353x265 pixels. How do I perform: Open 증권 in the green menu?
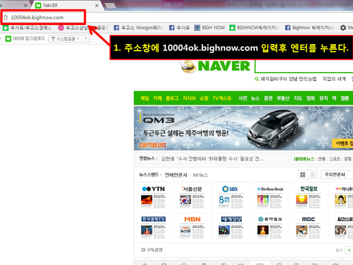[x=268, y=98]
